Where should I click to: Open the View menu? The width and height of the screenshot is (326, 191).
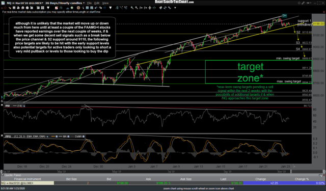tap(105, 3)
